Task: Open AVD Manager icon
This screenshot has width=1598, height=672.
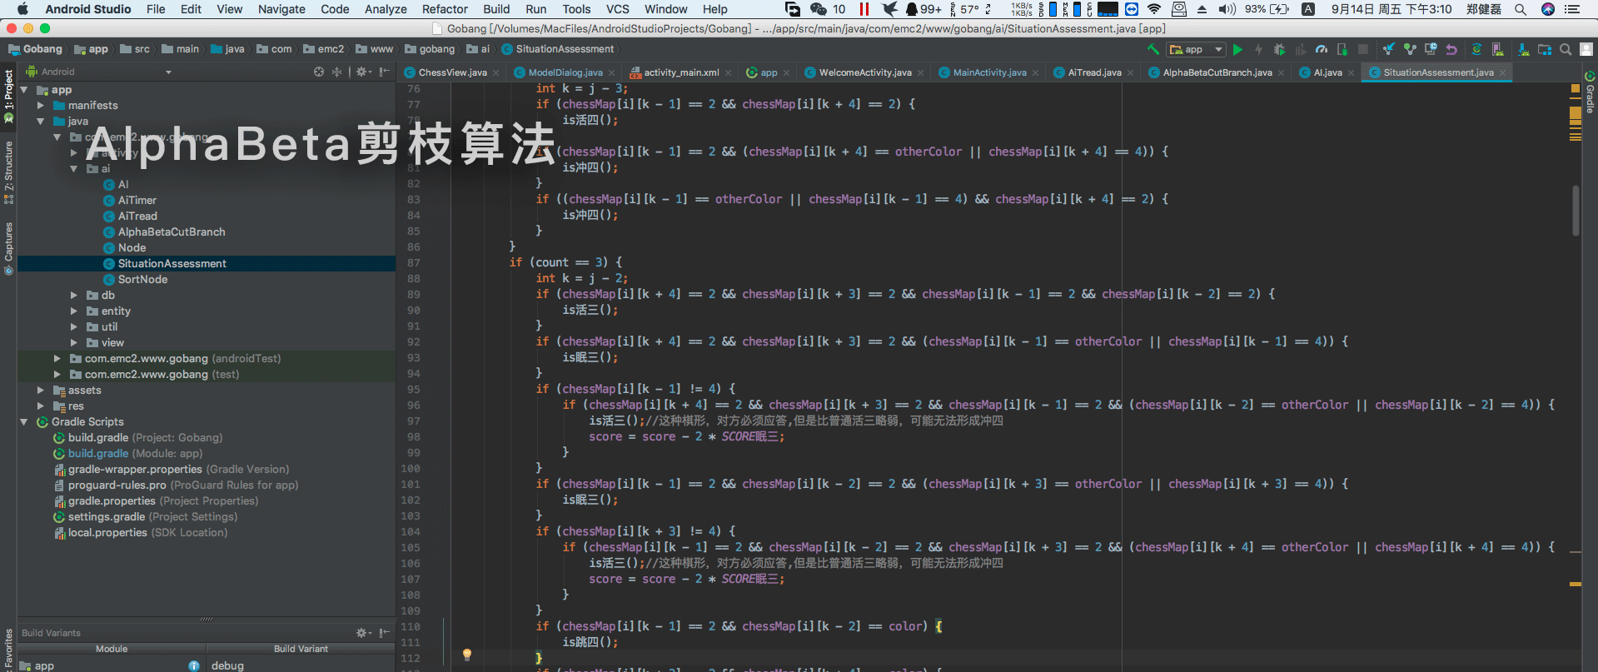Action: (1498, 50)
